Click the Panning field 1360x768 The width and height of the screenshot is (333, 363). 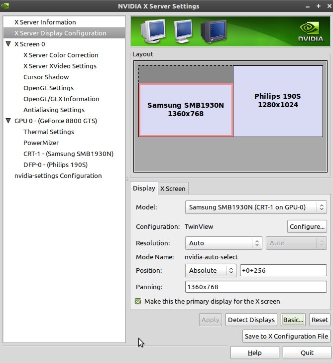(x=256, y=287)
